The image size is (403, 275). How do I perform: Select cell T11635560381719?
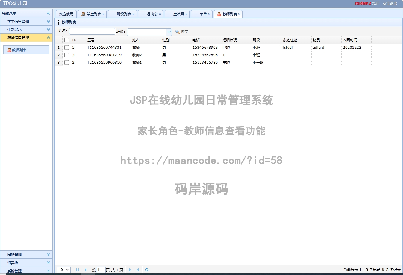[108, 55]
